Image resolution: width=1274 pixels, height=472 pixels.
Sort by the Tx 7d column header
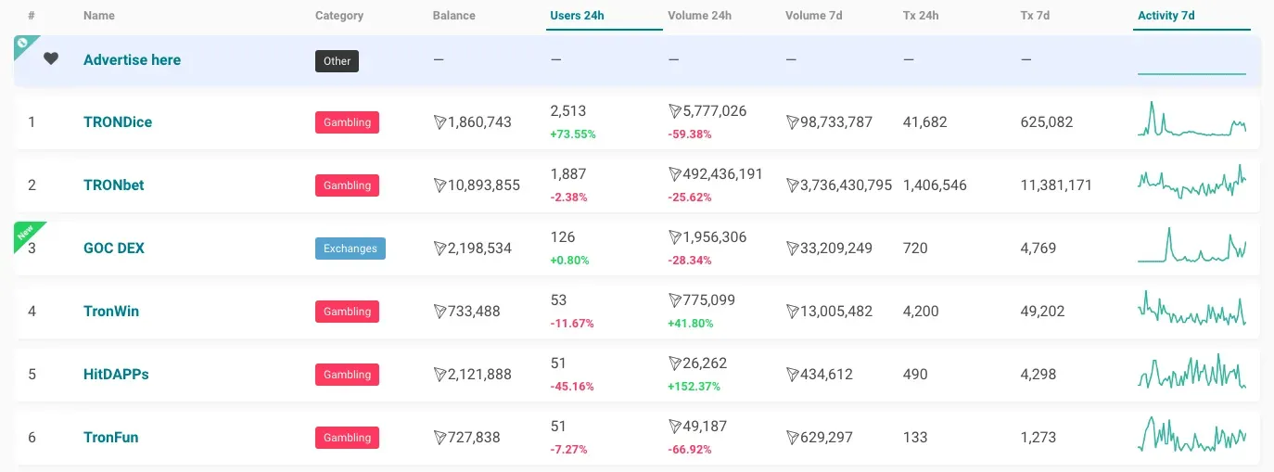(x=1035, y=16)
